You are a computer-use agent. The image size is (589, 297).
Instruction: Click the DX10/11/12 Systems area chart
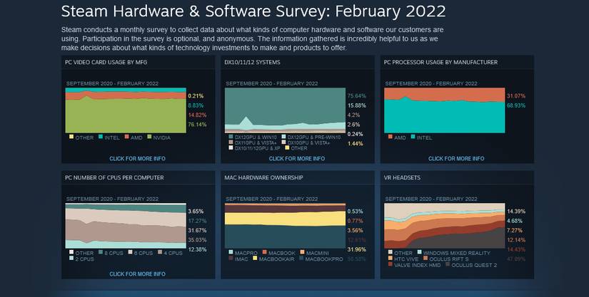pos(285,110)
